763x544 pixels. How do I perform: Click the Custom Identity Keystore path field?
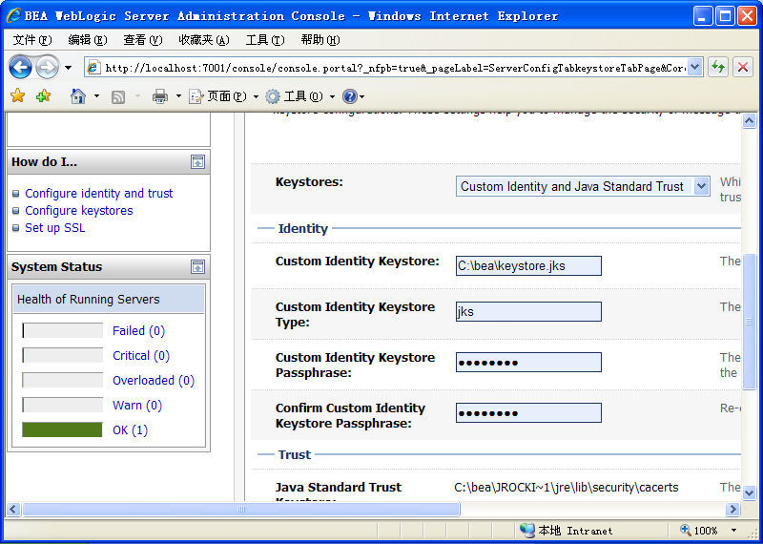click(528, 265)
